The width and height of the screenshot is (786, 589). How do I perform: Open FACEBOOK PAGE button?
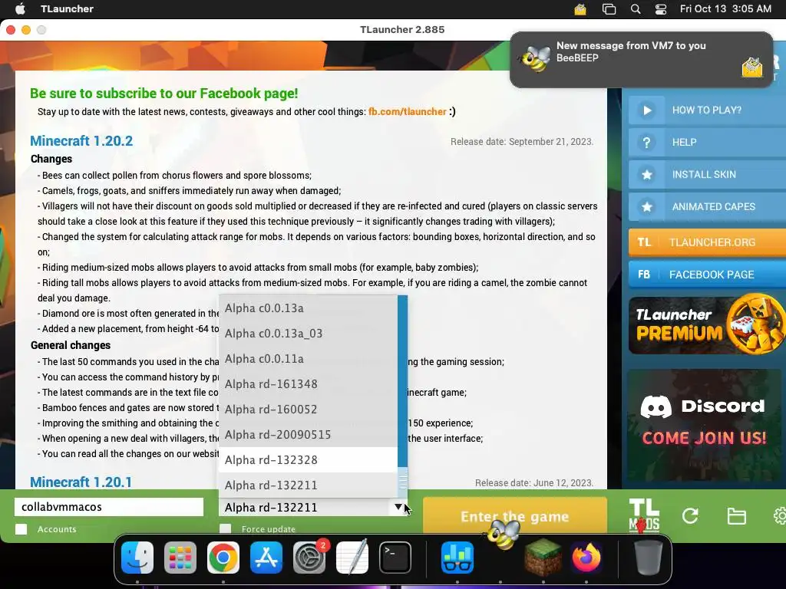tap(707, 275)
